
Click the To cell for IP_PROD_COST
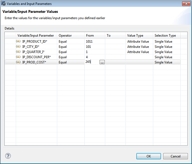pos(115,62)
